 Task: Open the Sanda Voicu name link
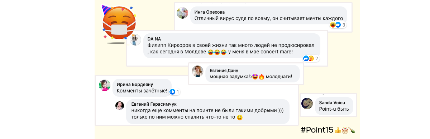[332, 103]
